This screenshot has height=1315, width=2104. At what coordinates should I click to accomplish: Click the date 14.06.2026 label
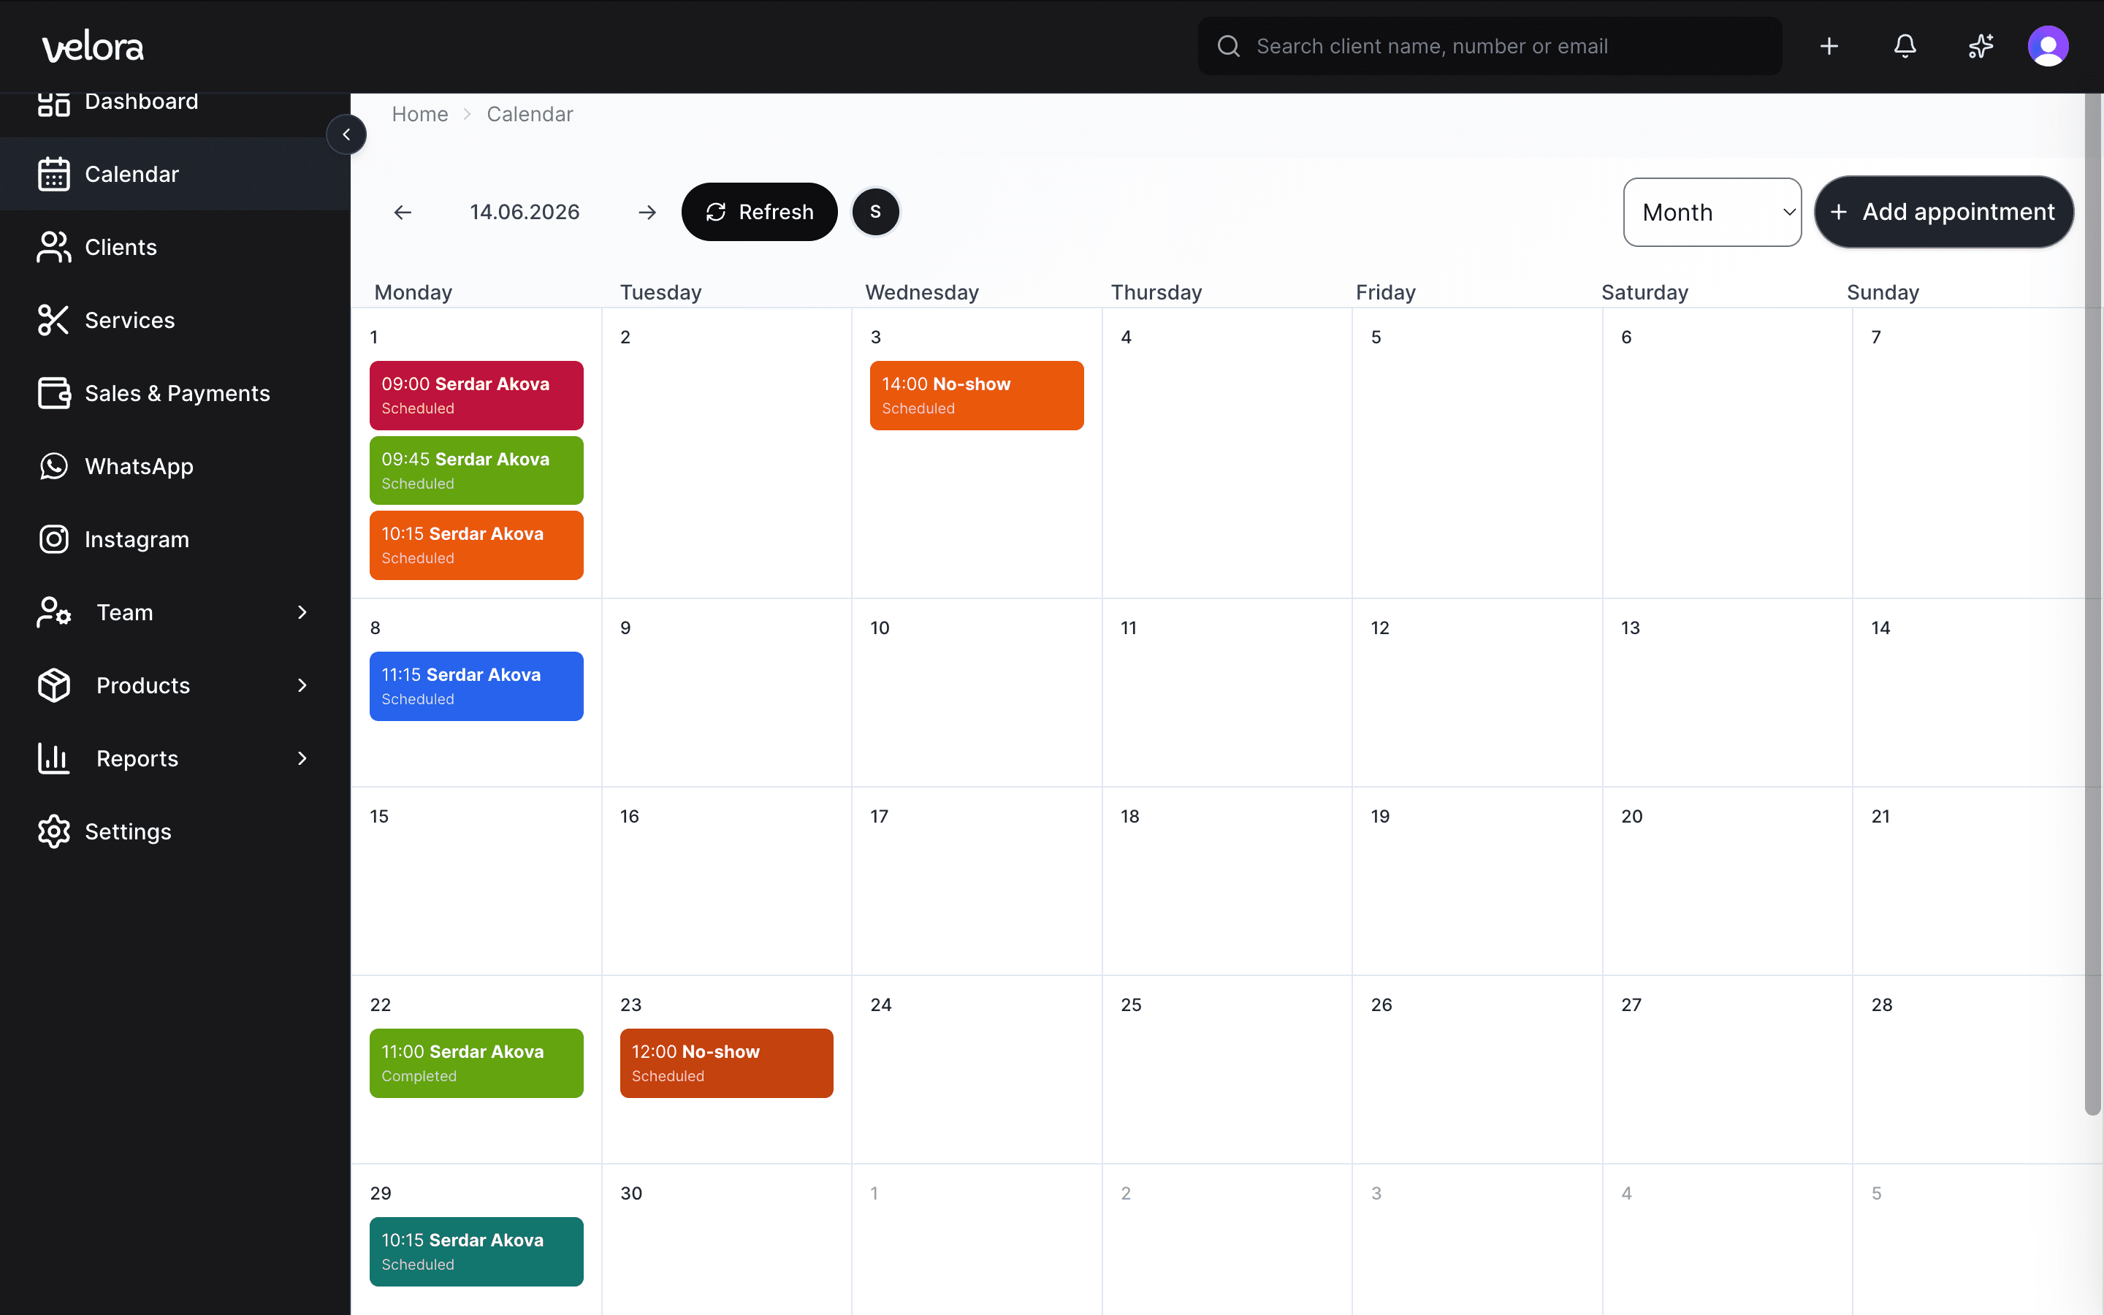click(525, 212)
